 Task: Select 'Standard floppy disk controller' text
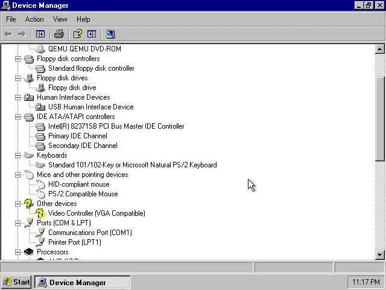[91, 68]
